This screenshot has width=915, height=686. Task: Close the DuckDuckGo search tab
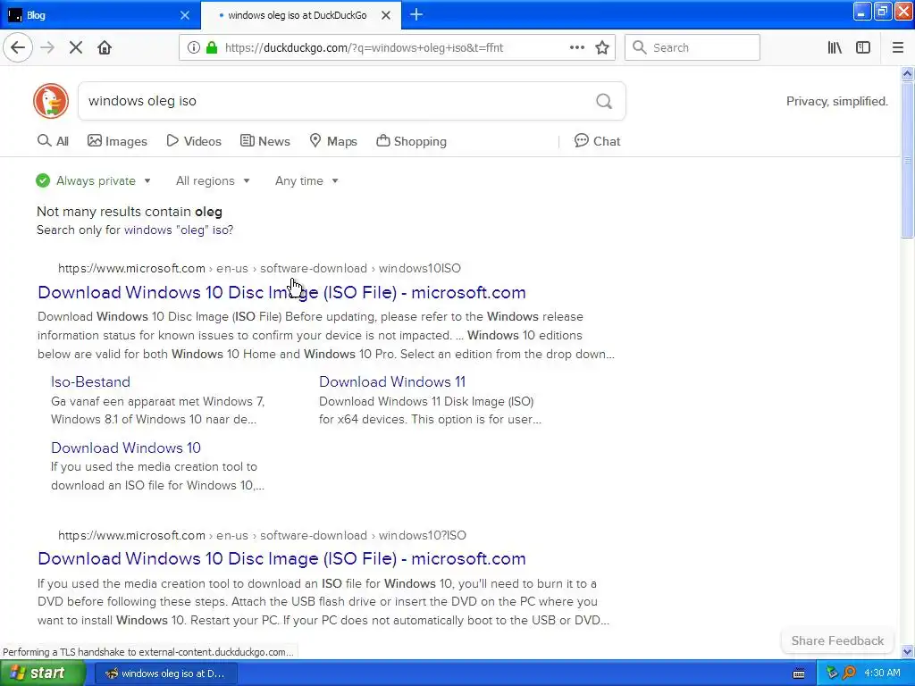[386, 15]
